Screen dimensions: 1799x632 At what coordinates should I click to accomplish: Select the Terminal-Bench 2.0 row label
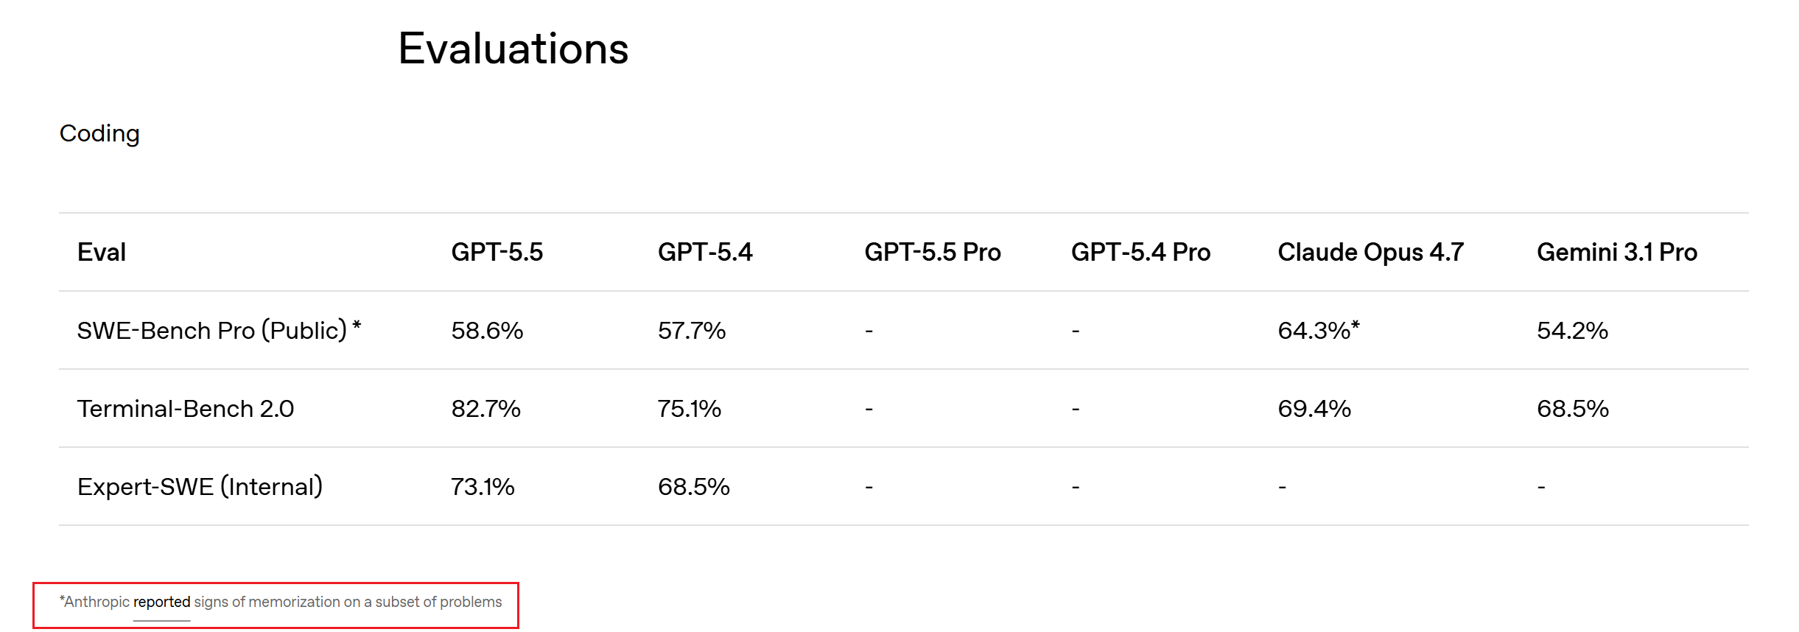coord(186,408)
